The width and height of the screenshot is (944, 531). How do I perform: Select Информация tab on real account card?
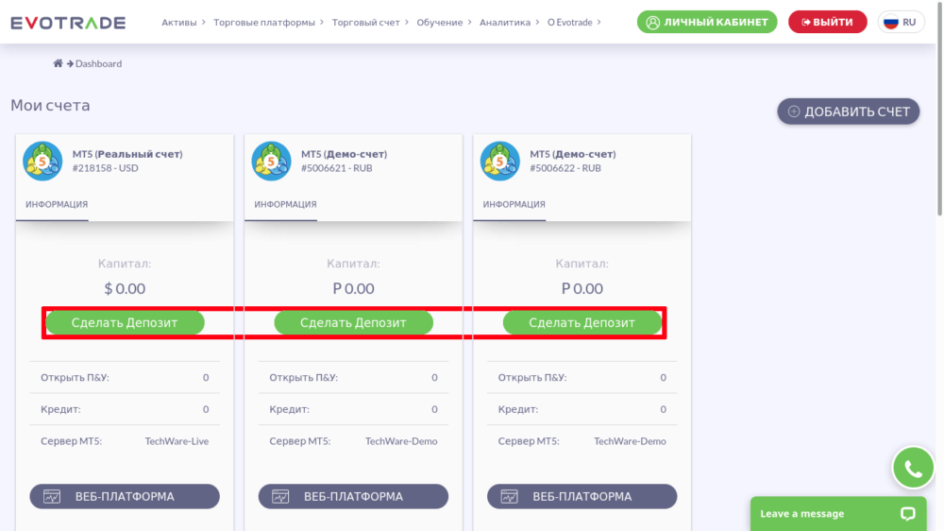[57, 204]
